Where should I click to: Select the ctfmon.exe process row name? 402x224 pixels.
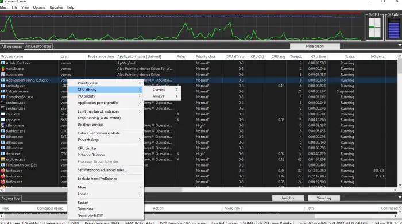pos(15,125)
